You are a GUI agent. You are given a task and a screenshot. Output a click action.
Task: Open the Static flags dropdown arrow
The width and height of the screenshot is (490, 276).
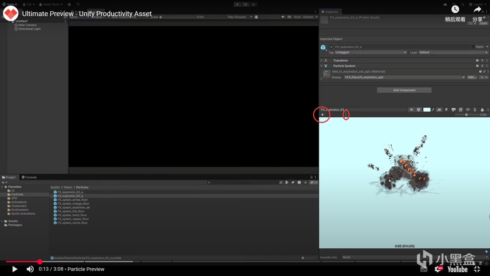487,47
